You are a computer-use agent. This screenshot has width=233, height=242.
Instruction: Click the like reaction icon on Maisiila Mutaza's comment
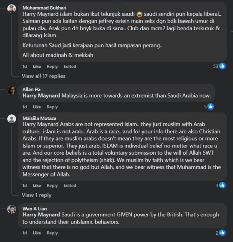pyautogui.click(x=222, y=185)
